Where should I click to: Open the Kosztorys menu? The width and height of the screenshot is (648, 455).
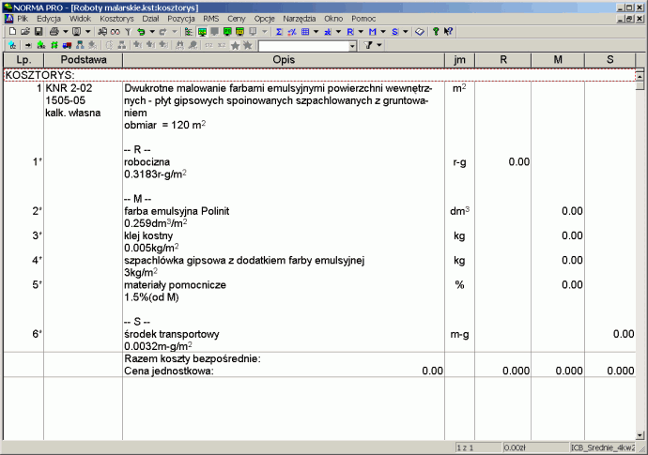(116, 19)
